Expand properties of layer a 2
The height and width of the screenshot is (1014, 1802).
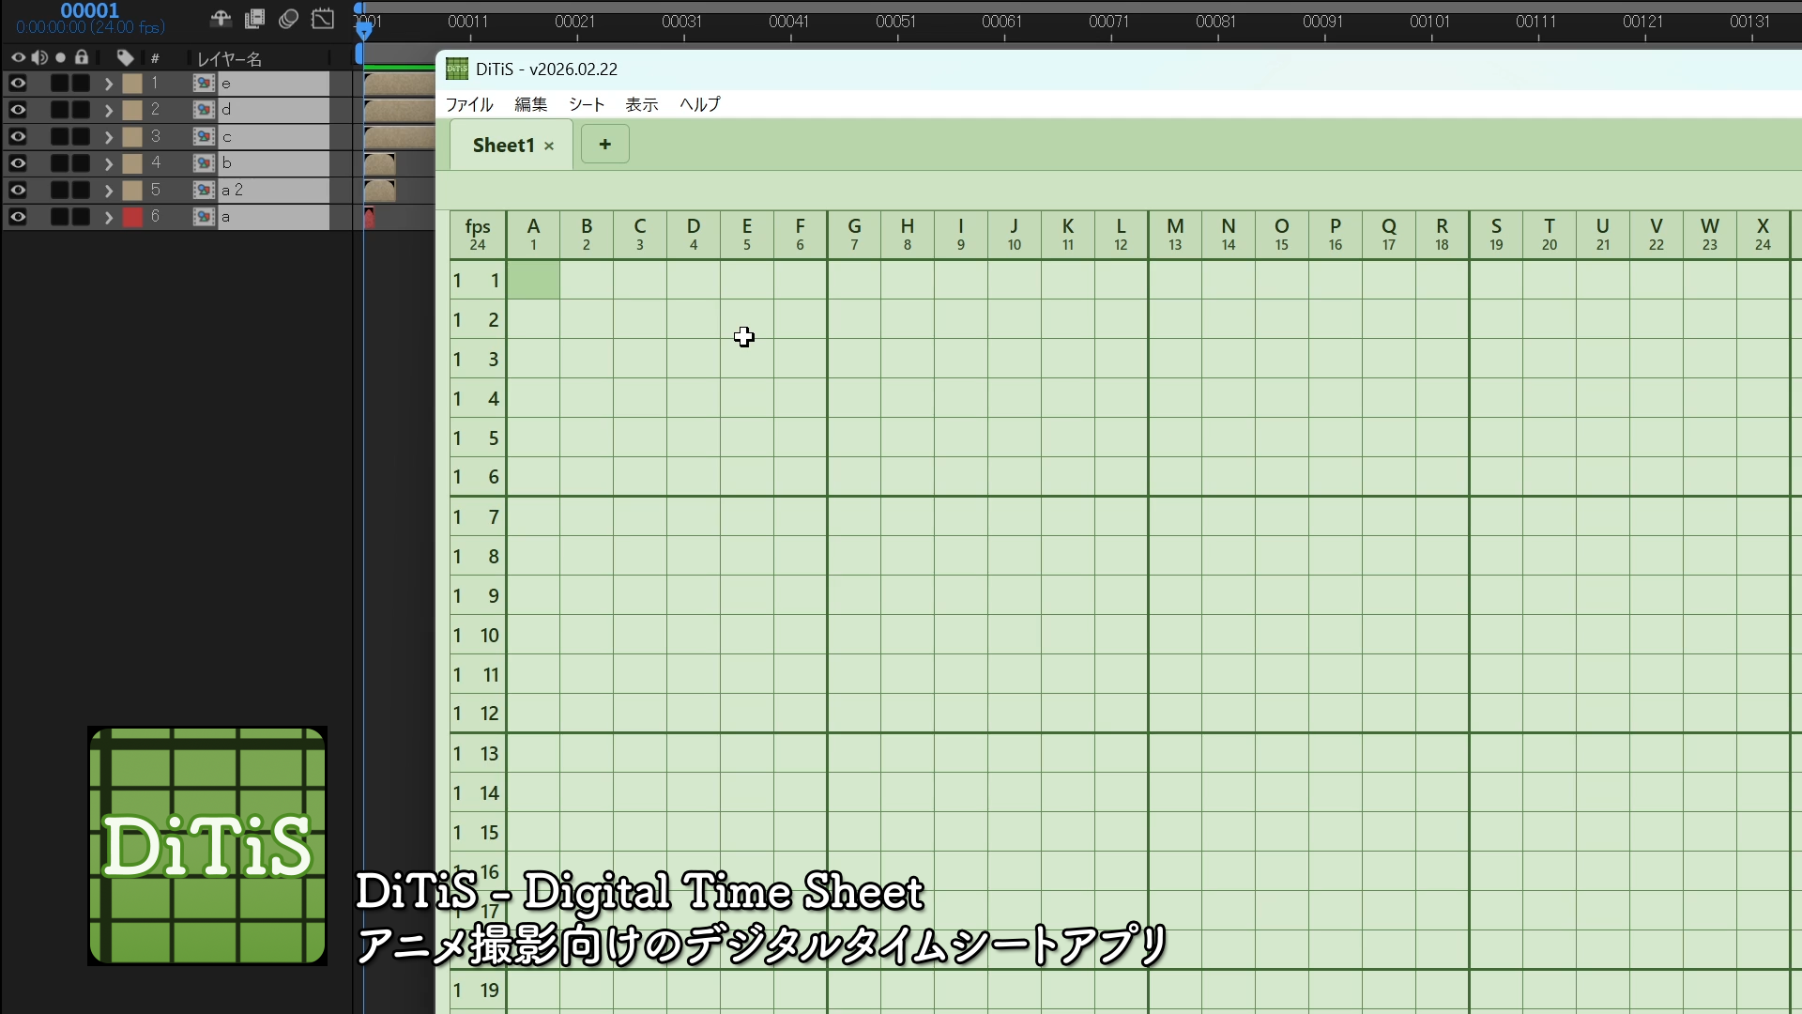(x=109, y=191)
